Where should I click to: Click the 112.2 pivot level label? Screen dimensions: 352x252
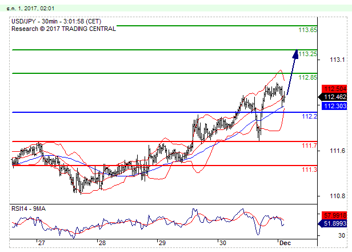pyautogui.click(x=309, y=116)
